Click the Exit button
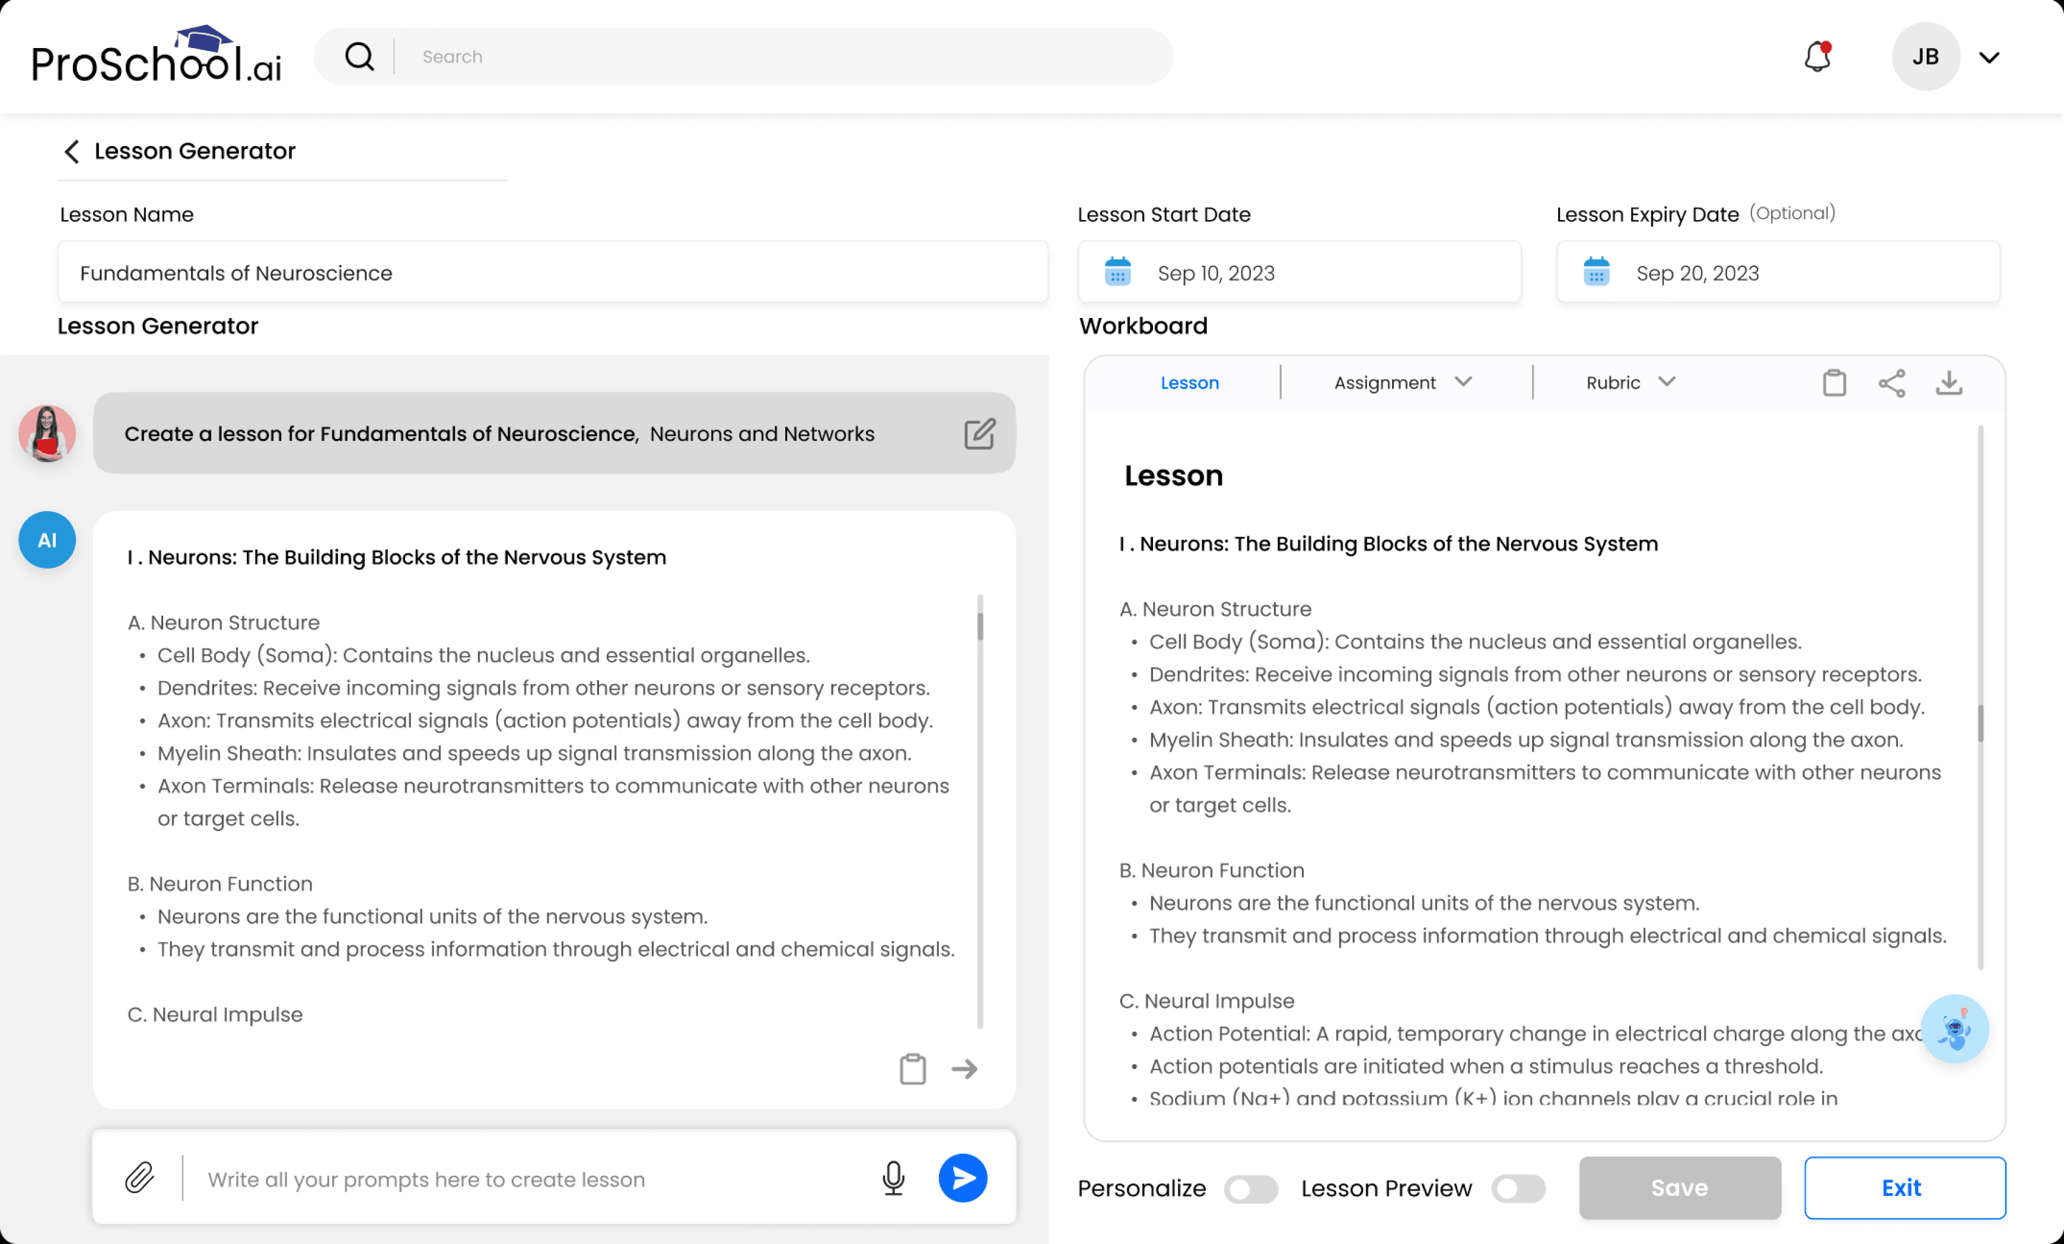This screenshot has height=1244, width=2064. click(1904, 1187)
